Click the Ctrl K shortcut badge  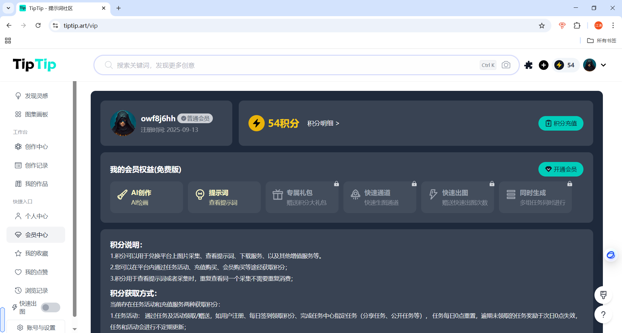coord(488,65)
